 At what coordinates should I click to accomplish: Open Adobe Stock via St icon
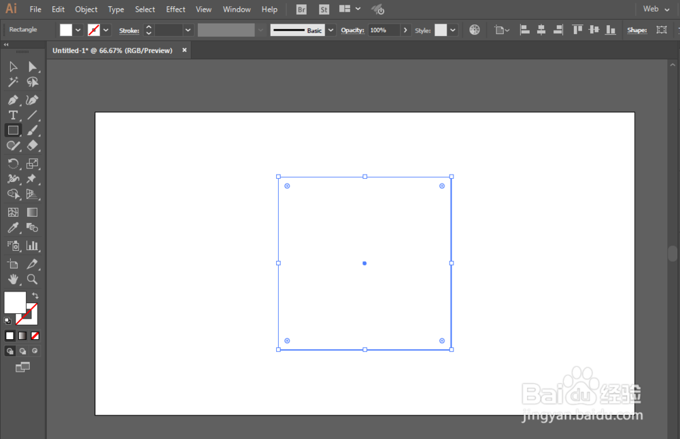324,9
